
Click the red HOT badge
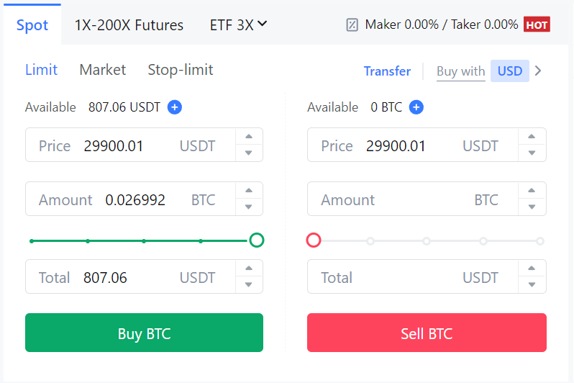click(x=537, y=24)
